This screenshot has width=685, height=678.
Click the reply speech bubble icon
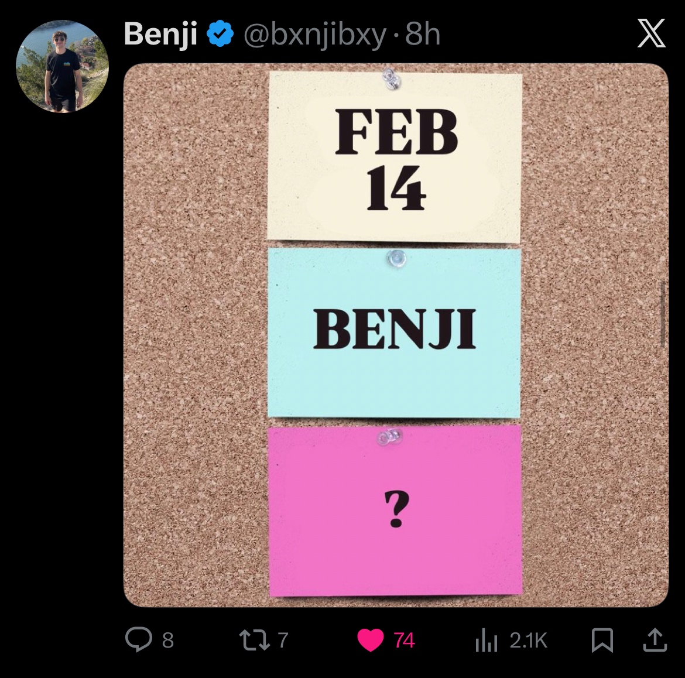[x=139, y=639]
